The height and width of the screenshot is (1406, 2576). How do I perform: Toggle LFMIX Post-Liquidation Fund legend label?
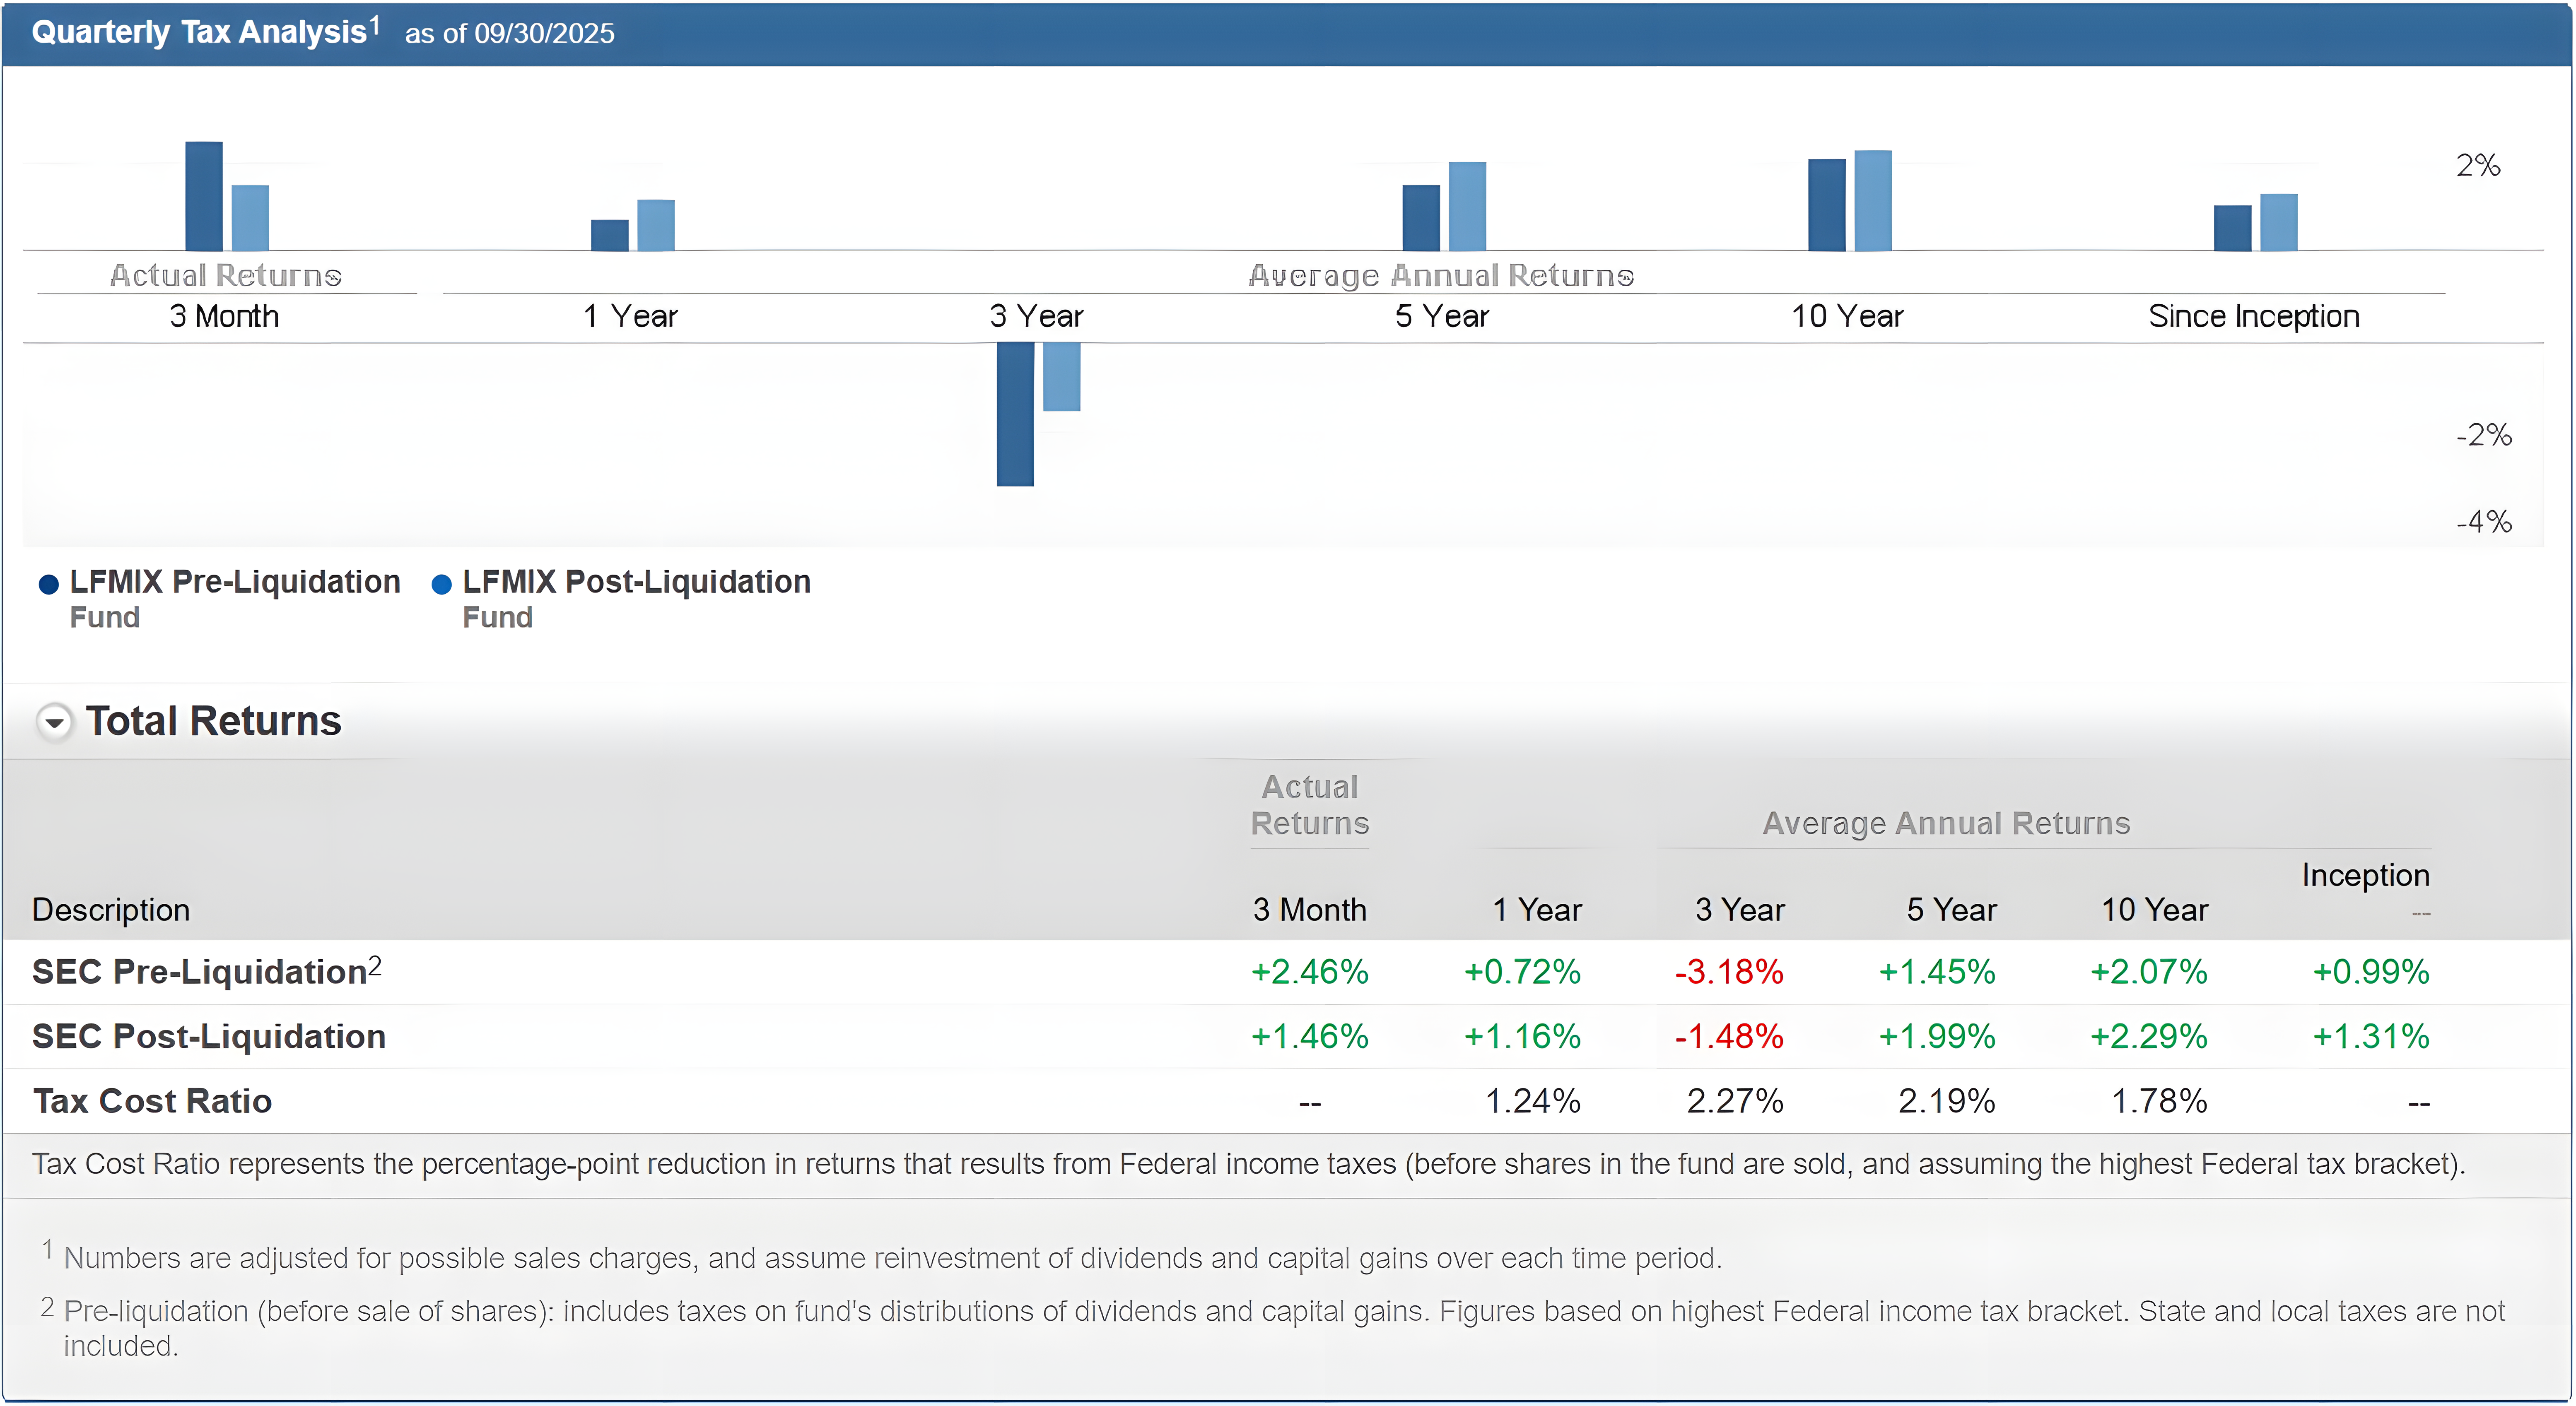(636, 582)
